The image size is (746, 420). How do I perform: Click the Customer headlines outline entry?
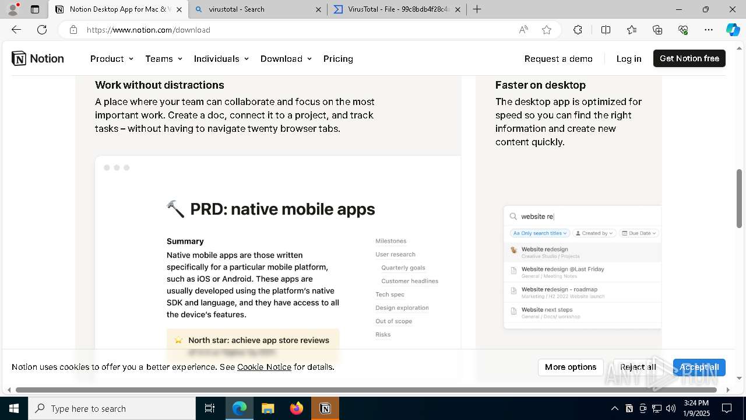(x=410, y=281)
